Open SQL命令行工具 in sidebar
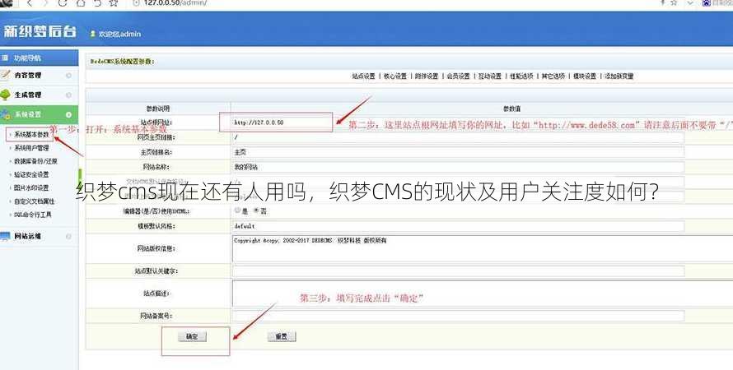Viewport: 733px width, 370px height. pyautogui.click(x=33, y=215)
